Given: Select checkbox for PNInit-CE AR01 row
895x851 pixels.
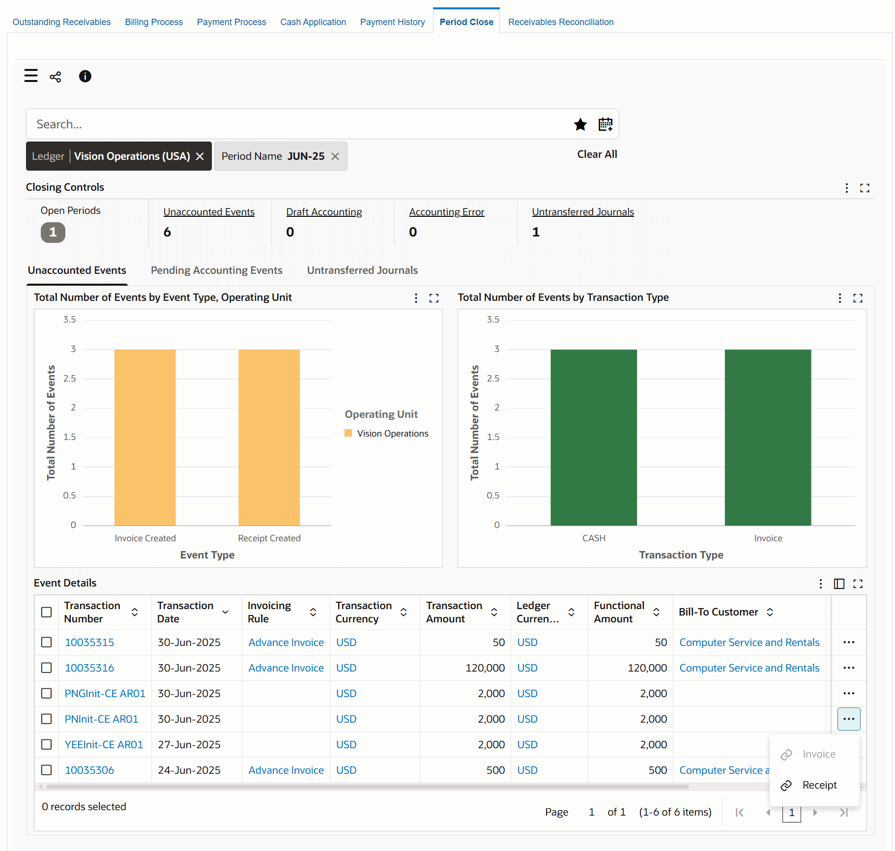Looking at the screenshot, I should point(47,719).
